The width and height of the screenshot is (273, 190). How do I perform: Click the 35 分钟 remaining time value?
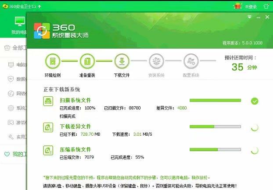(x=244, y=67)
